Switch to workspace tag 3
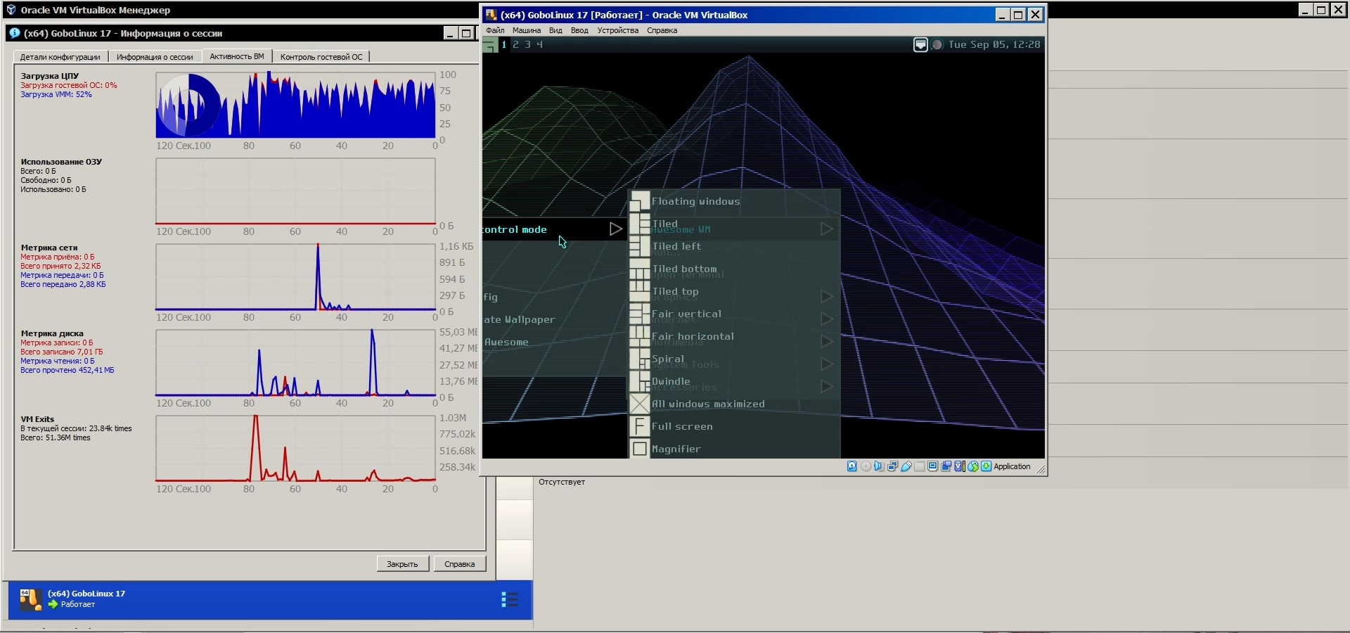This screenshot has width=1350, height=633. [527, 45]
